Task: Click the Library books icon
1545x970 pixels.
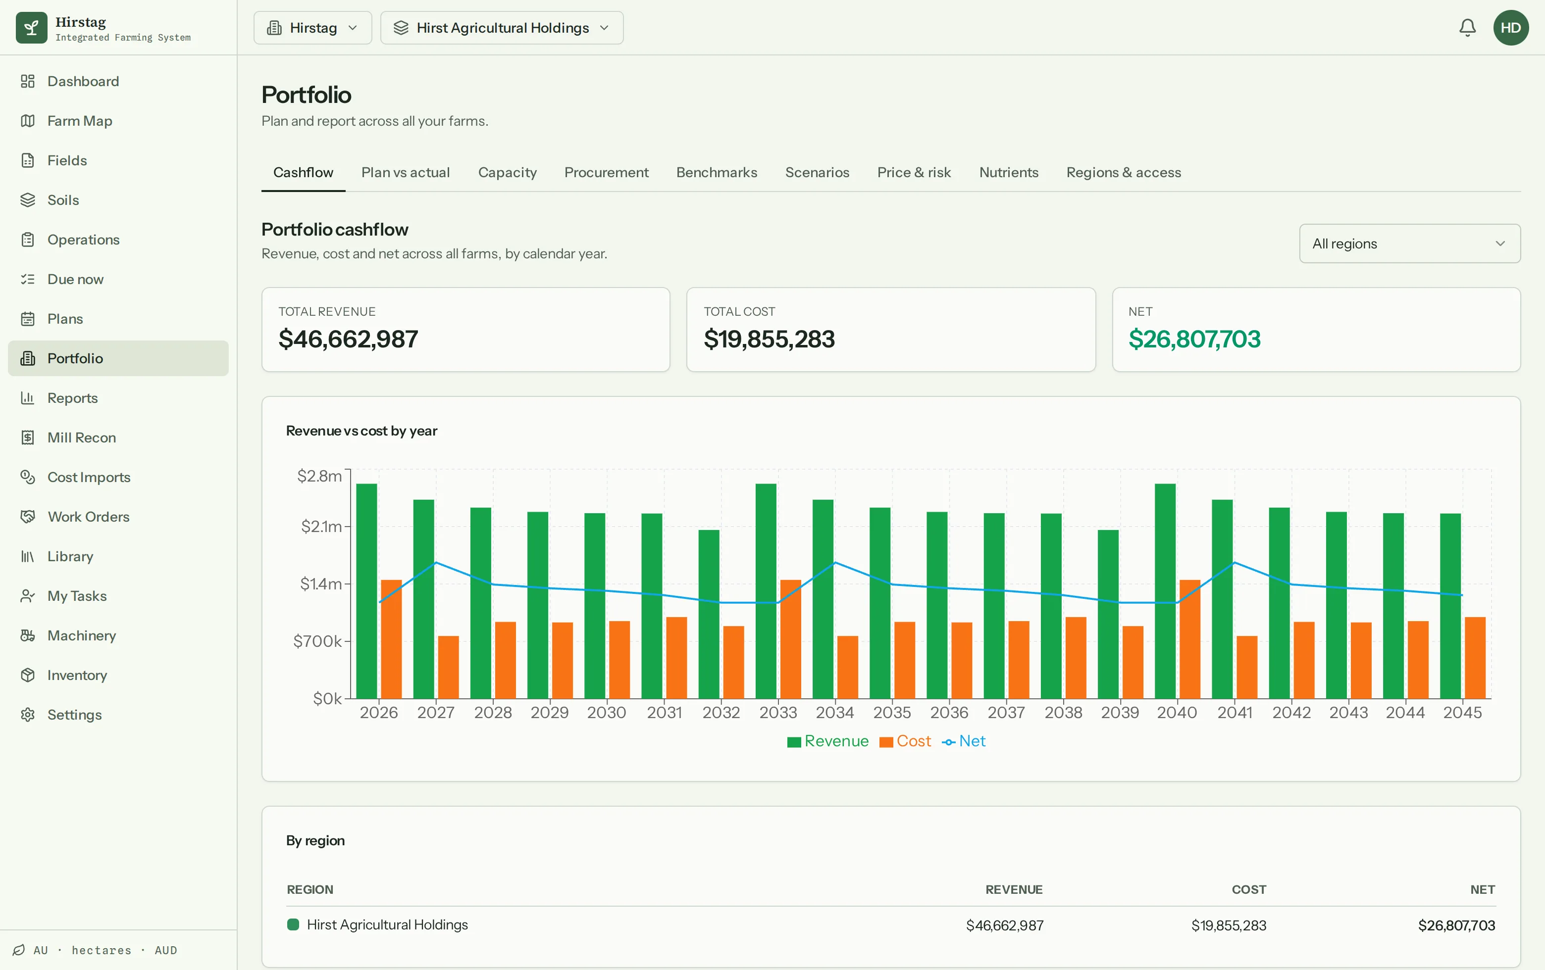Action: (28, 556)
